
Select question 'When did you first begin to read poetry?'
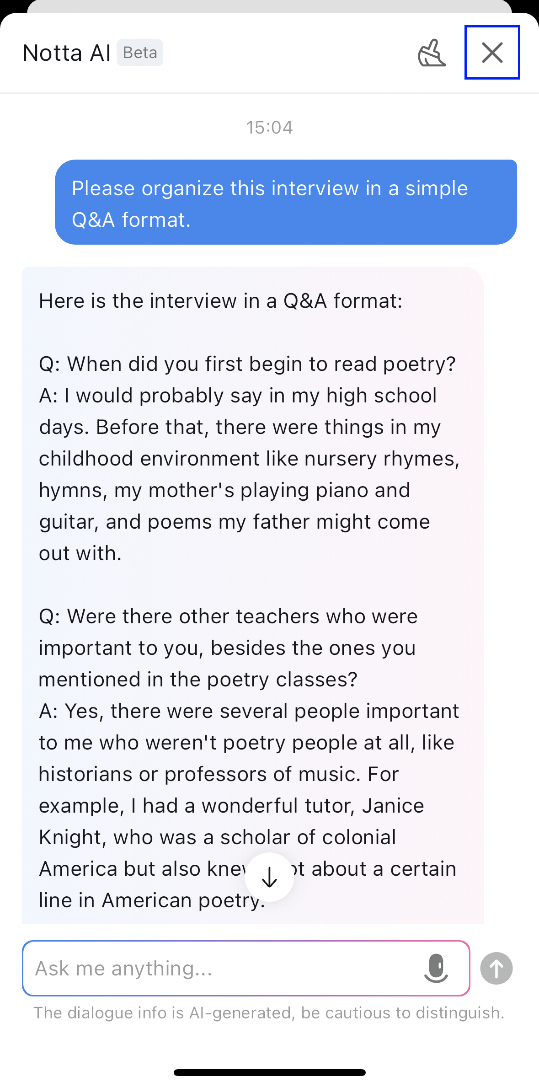pyautogui.click(x=247, y=364)
